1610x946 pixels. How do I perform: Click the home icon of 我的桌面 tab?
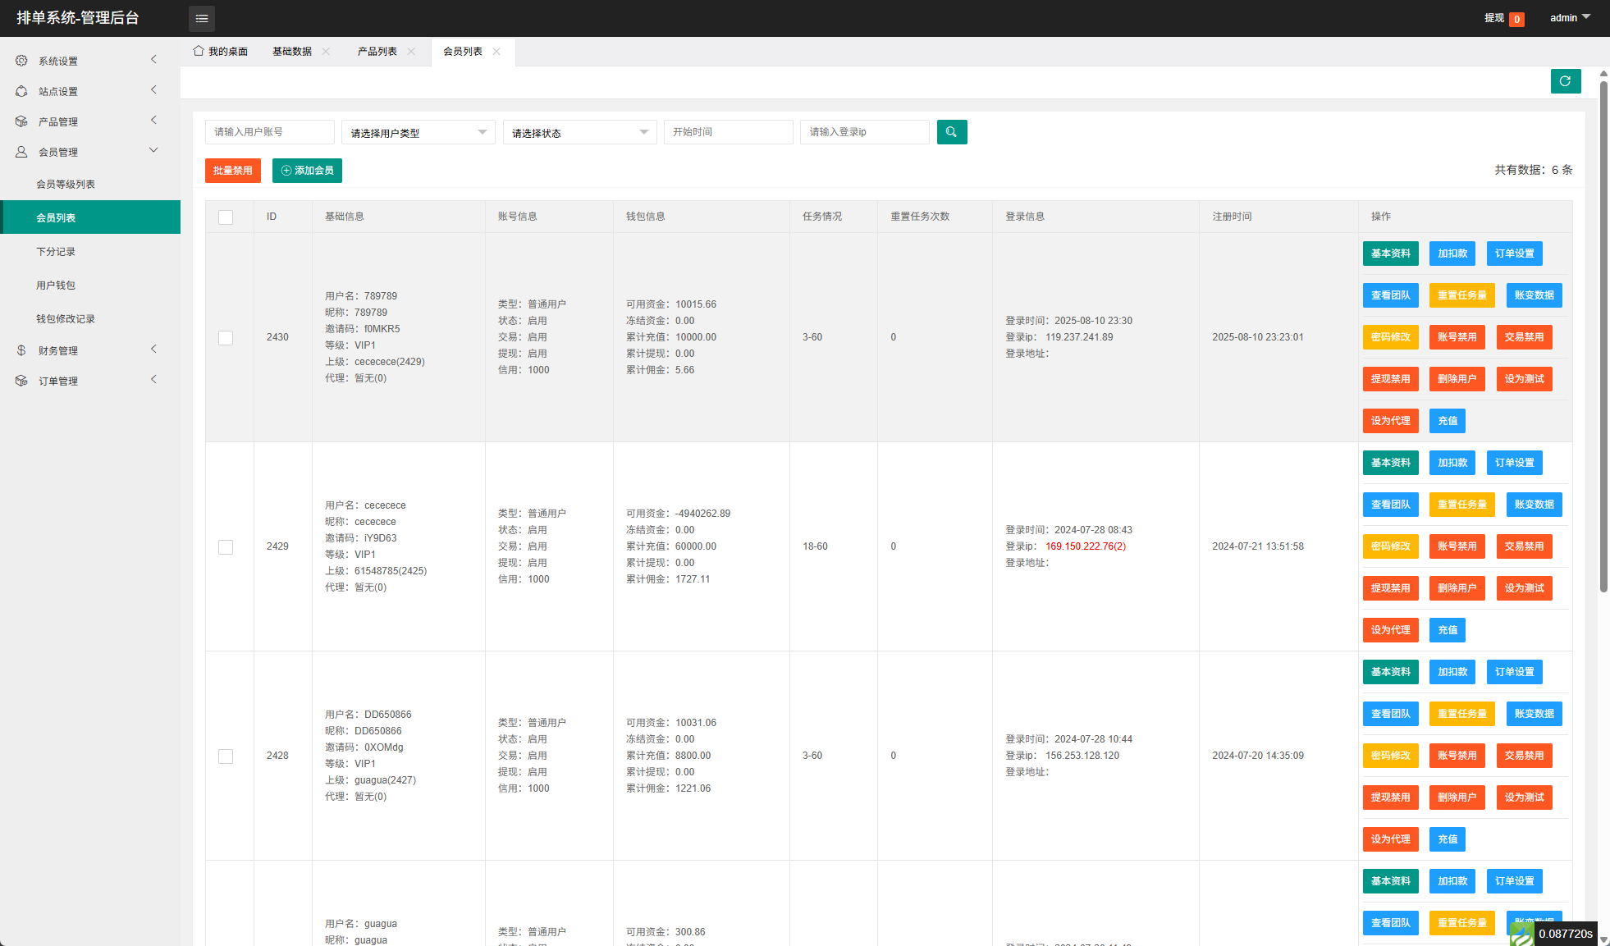pos(199,51)
